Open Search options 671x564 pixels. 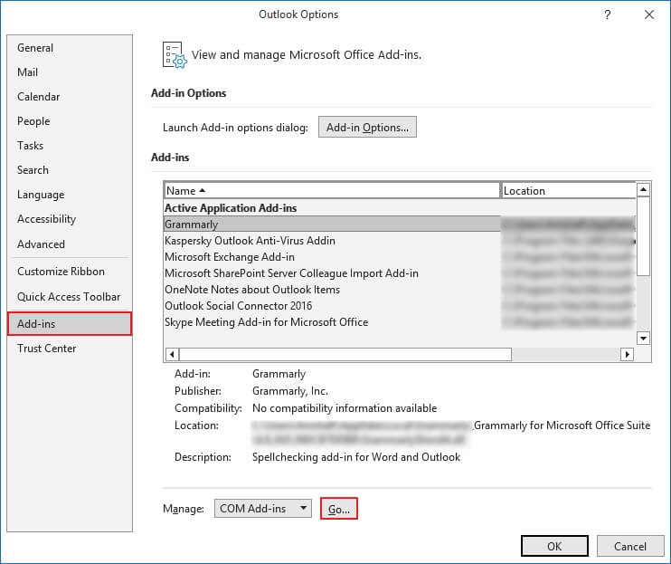pos(70,170)
